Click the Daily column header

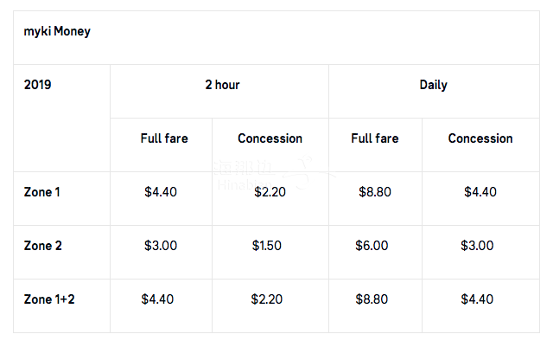click(x=434, y=85)
